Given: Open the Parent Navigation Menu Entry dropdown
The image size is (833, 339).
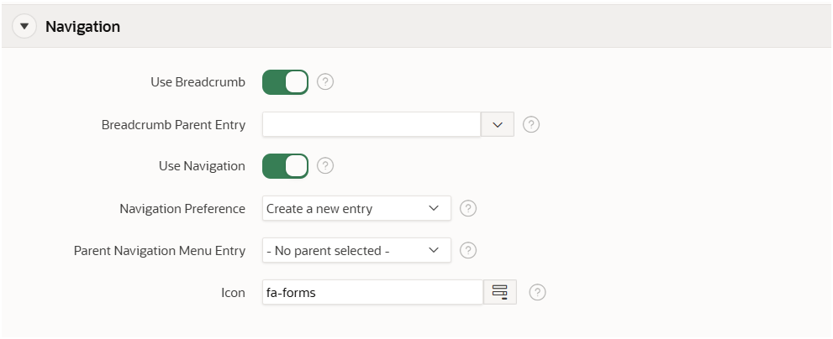Looking at the screenshot, I should pos(356,250).
